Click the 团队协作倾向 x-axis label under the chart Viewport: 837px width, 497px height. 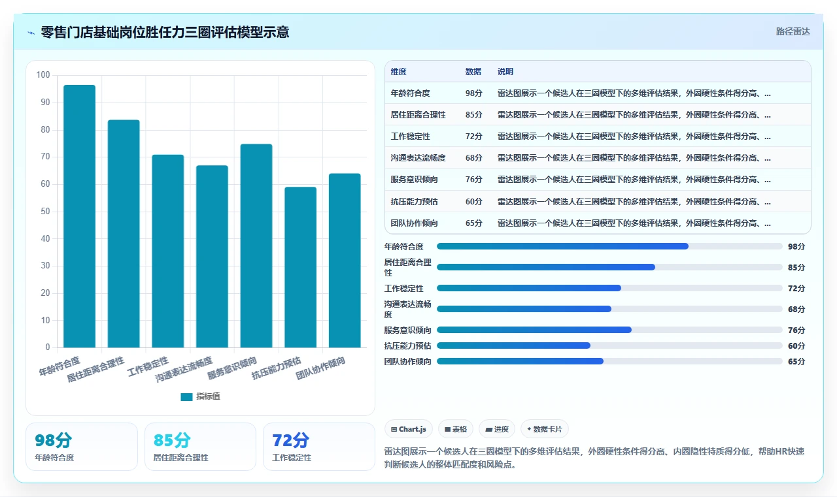pos(321,368)
